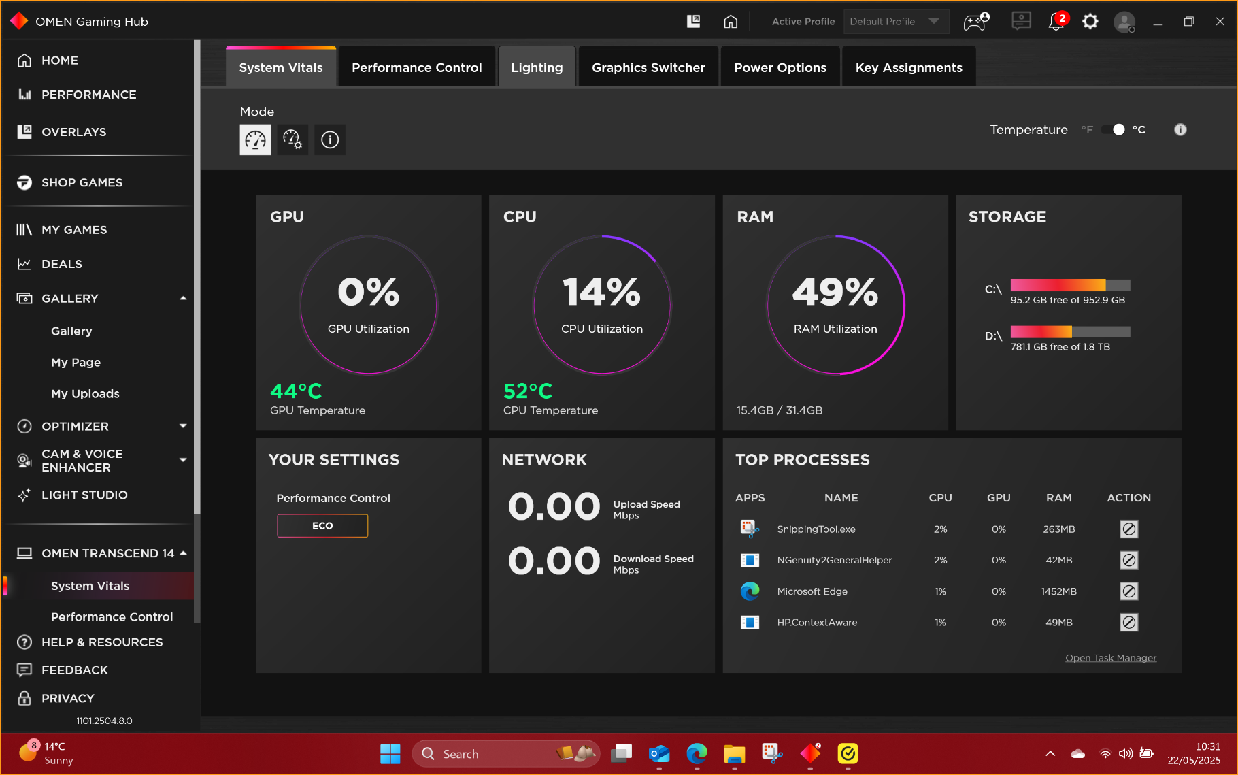Open the settings gear icon
The width and height of the screenshot is (1238, 775).
click(x=1090, y=22)
